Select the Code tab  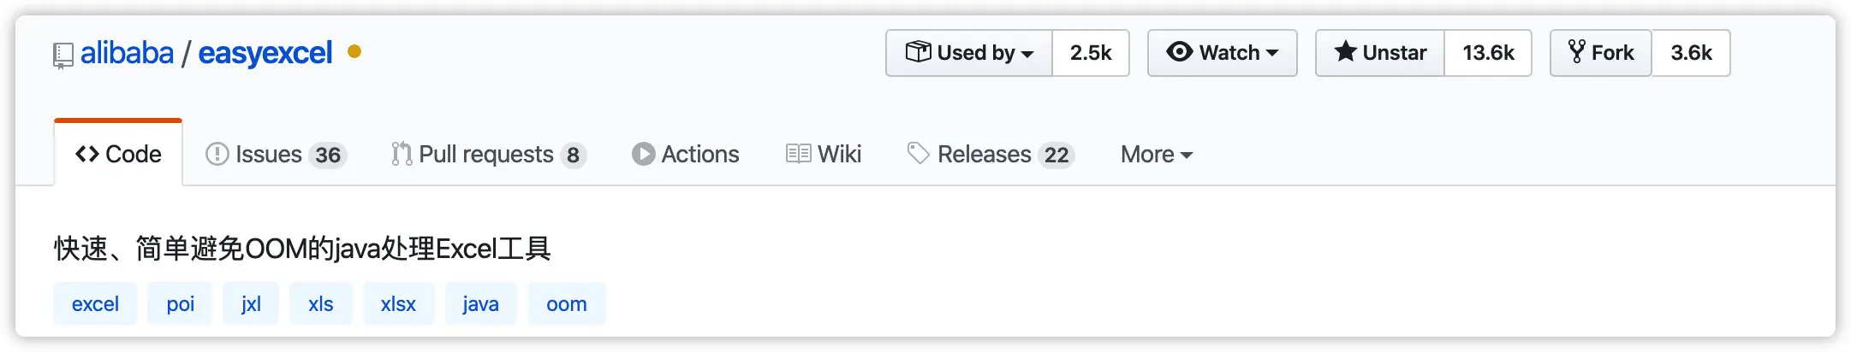118,155
